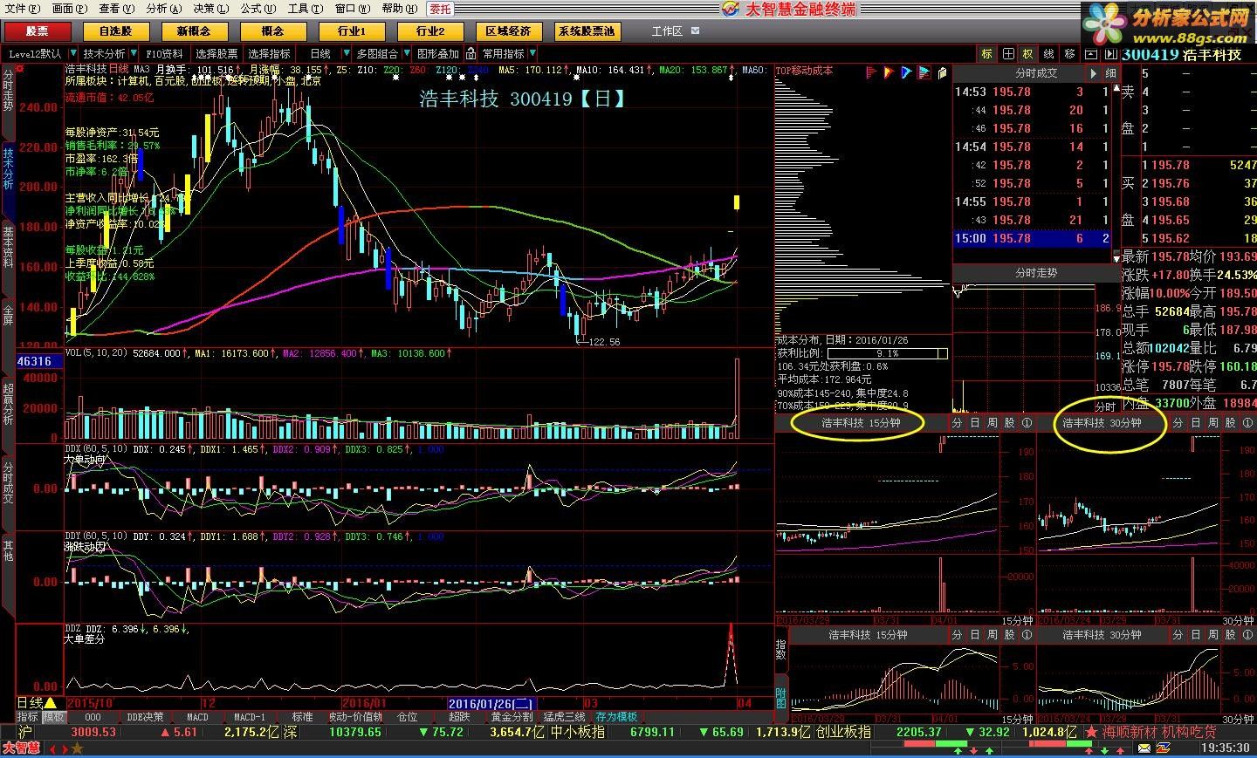1257x758 pixels.
Task: Open the 文件(F) menu
Action: (x=22, y=9)
